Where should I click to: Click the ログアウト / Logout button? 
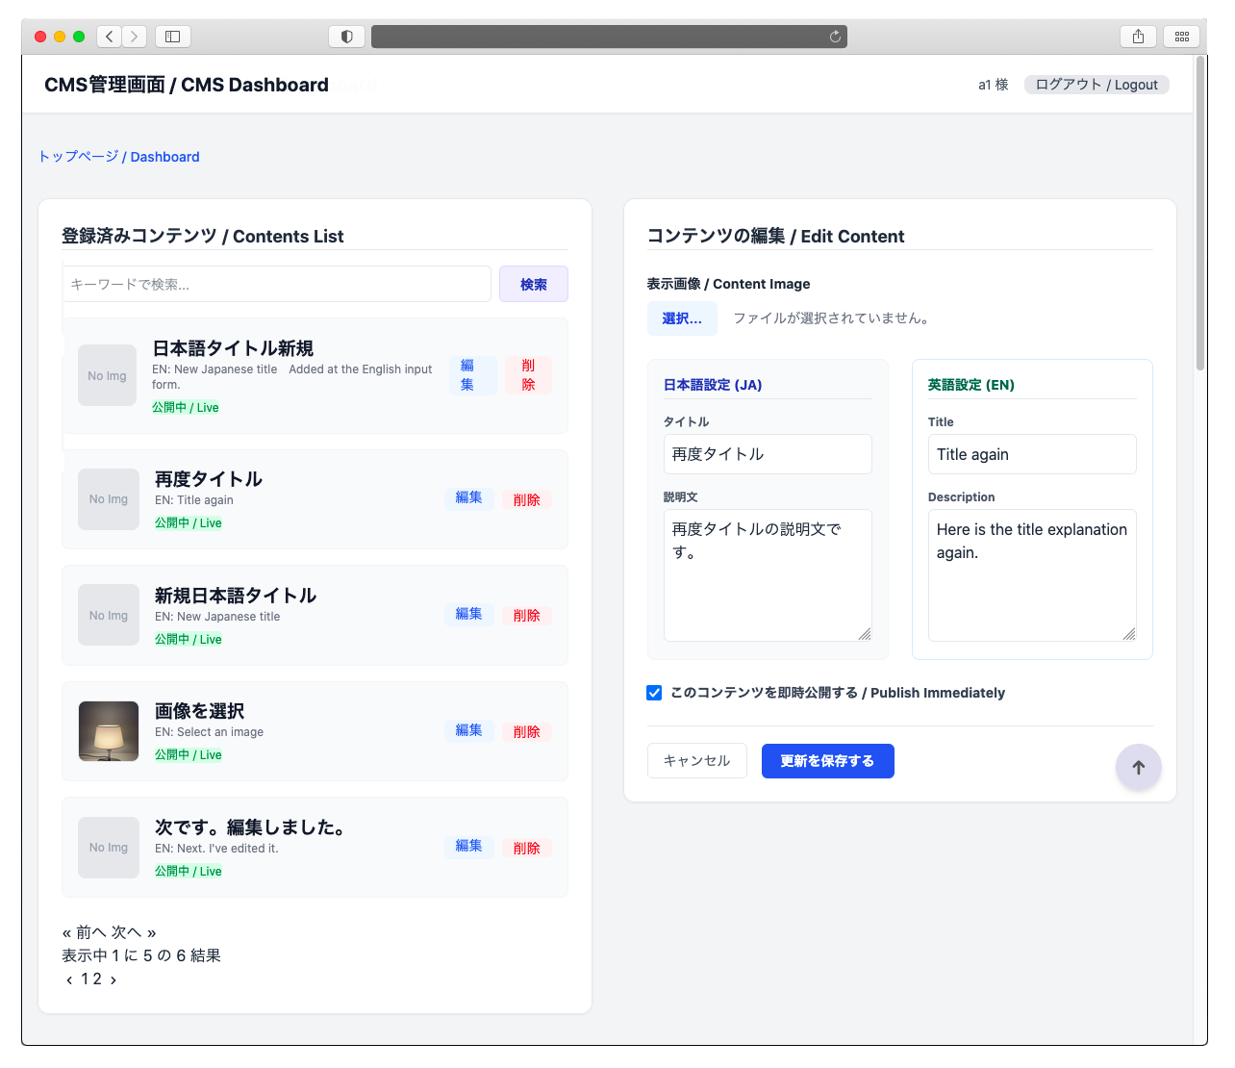pyautogui.click(x=1096, y=85)
